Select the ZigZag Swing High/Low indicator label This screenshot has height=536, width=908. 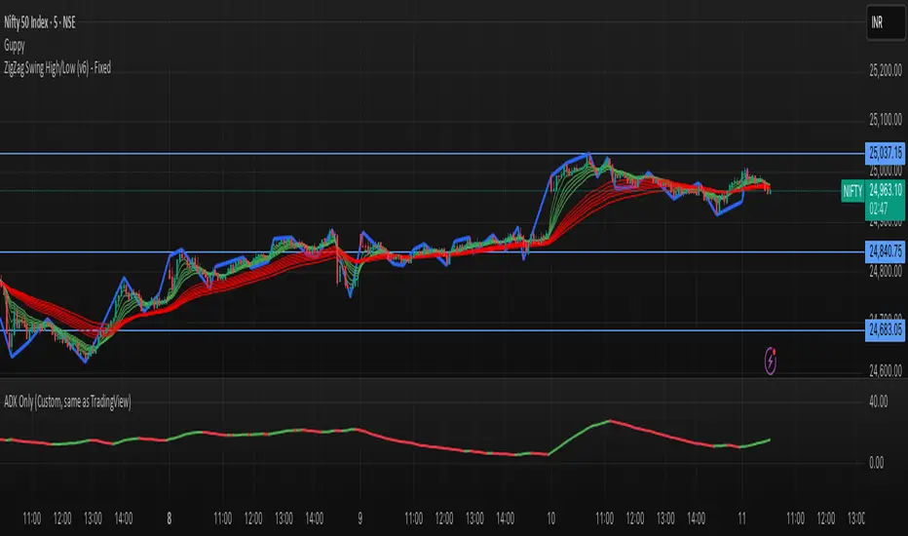click(x=57, y=68)
